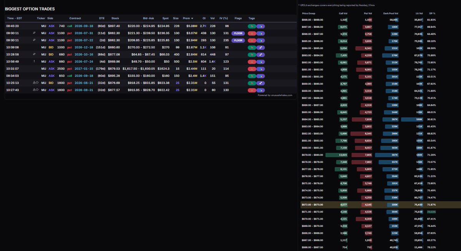This screenshot has height=251, width=461.
Task: Sort trades by the Time - EDT header
Action: pyautogui.click(x=15, y=18)
